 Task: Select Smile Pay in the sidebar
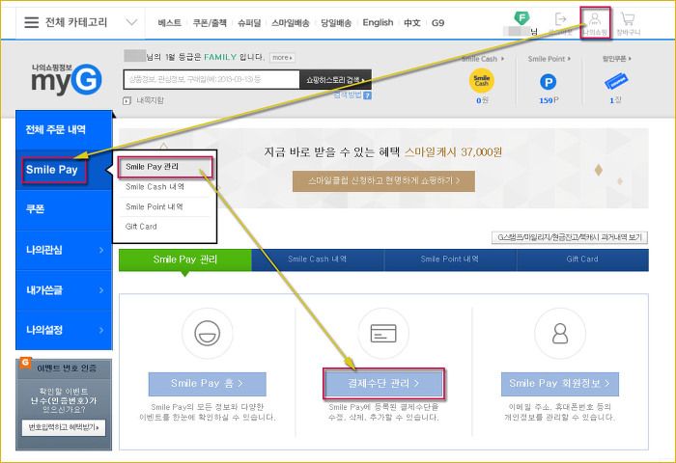(x=64, y=170)
